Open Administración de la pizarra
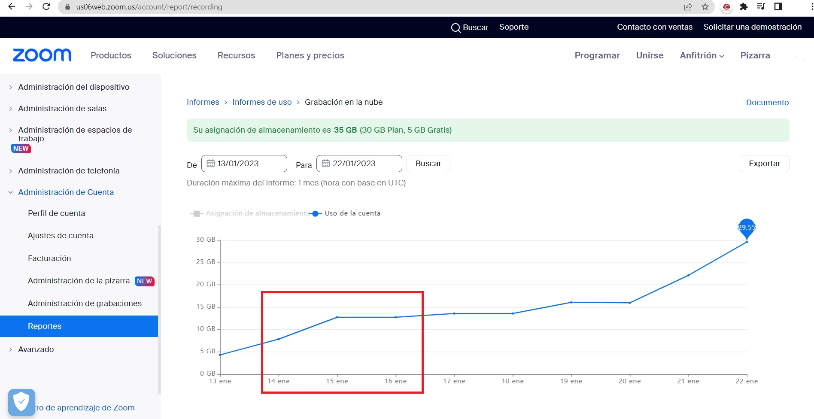The image size is (814, 419). pos(79,281)
